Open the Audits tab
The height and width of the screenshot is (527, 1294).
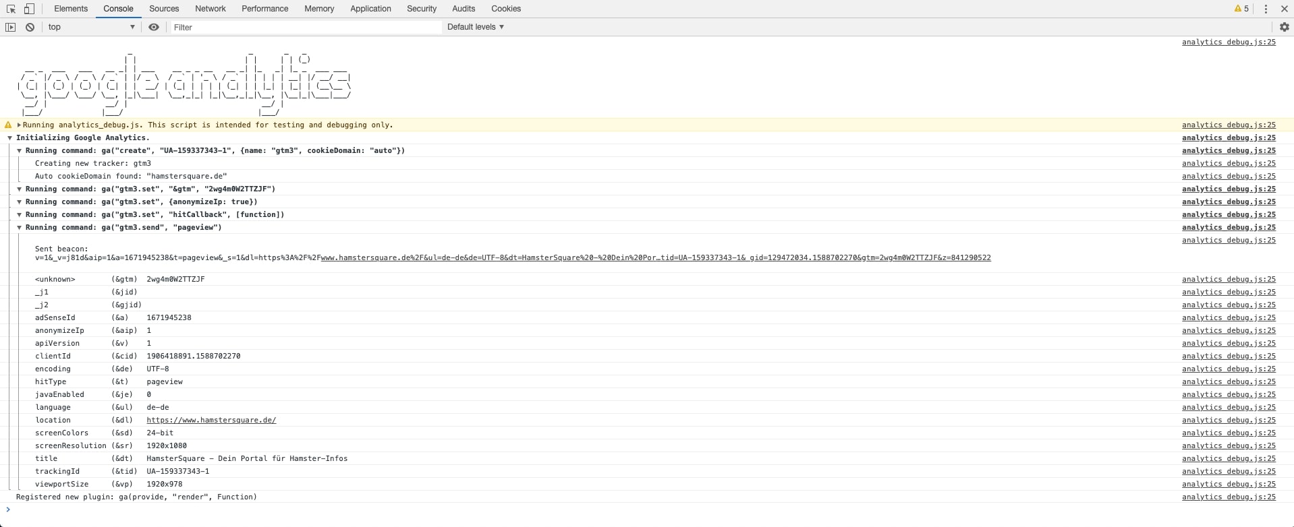[463, 9]
